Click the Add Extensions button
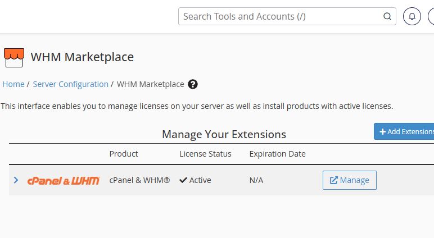The image size is (434, 238). [x=404, y=131]
